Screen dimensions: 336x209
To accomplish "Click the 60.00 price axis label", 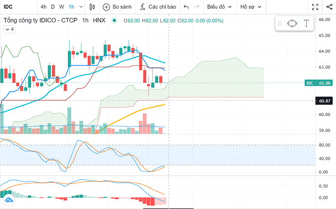I will [x=324, y=114].
